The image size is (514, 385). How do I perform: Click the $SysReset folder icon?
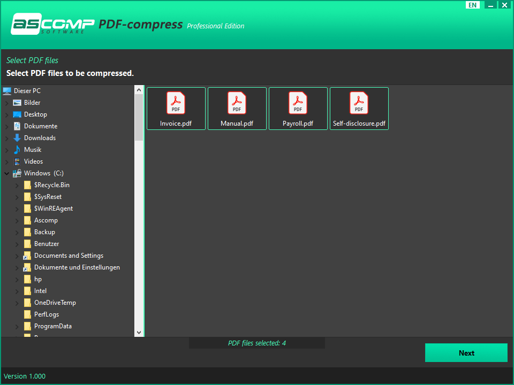click(27, 197)
